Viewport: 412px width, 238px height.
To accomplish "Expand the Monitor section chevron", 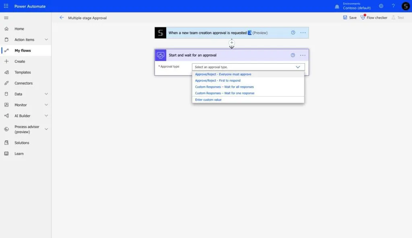I will click(46, 105).
